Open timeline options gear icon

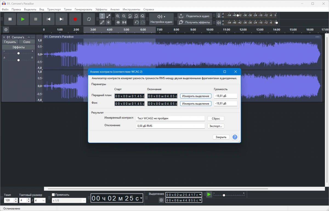point(6,30)
